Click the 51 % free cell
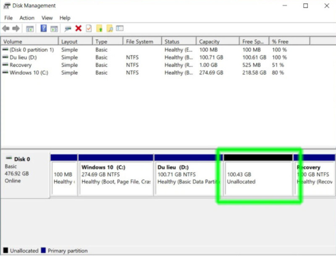This screenshot has width=336, height=256. point(278,65)
